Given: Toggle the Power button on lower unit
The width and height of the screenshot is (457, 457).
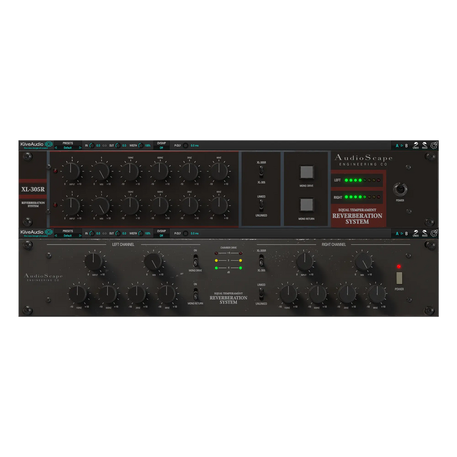Looking at the screenshot, I should pos(399,278).
